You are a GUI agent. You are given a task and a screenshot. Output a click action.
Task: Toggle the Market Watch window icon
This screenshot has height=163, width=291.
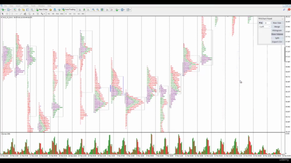pyautogui.click(x=15, y=10)
